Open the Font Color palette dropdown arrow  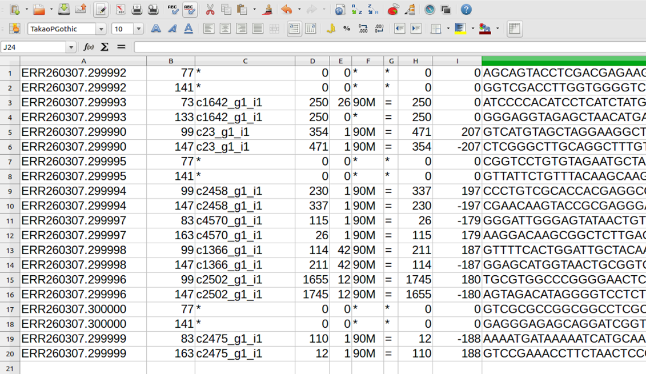[497, 29]
